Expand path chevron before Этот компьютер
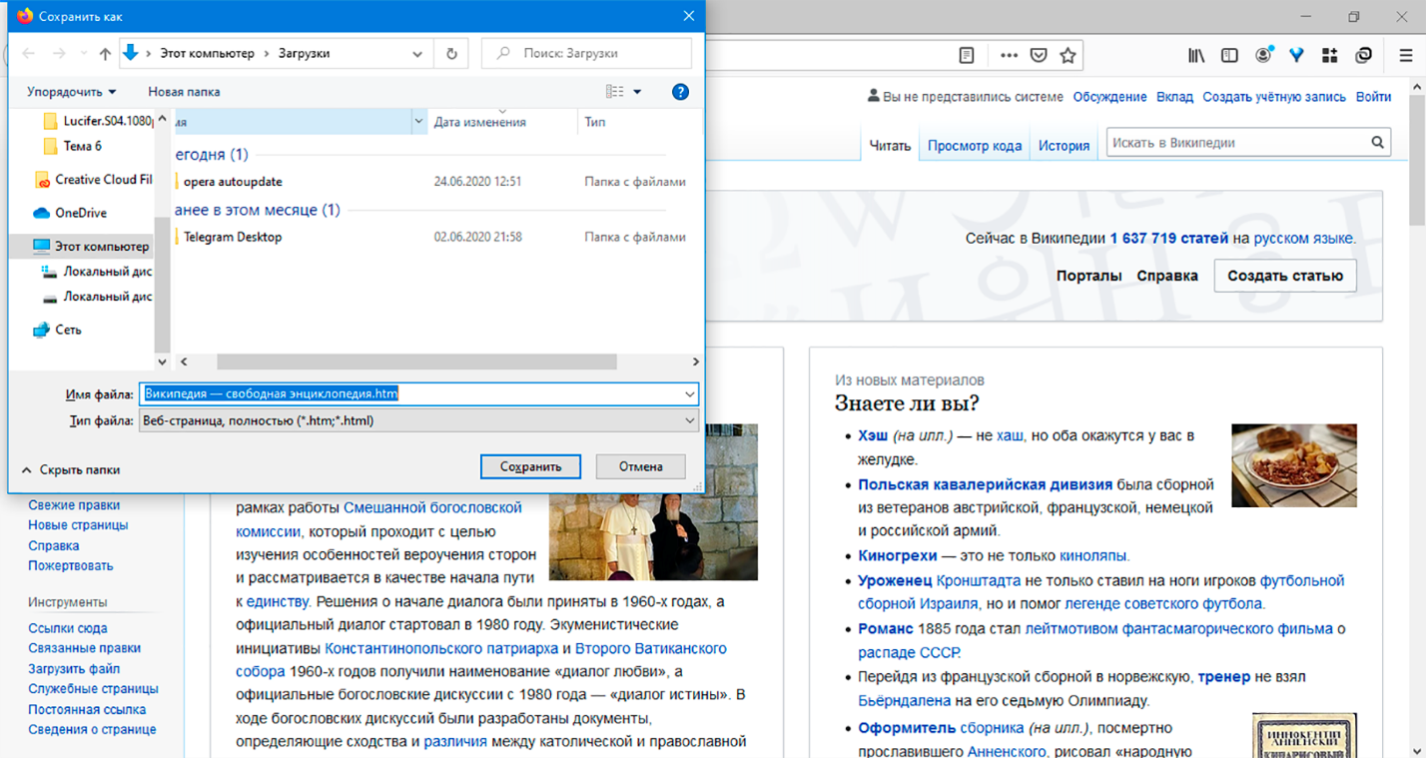Screen dimensions: 1426x758 [x=148, y=54]
